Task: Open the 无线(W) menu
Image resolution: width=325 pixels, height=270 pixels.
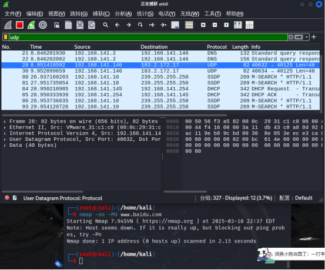Action: point(190,14)
